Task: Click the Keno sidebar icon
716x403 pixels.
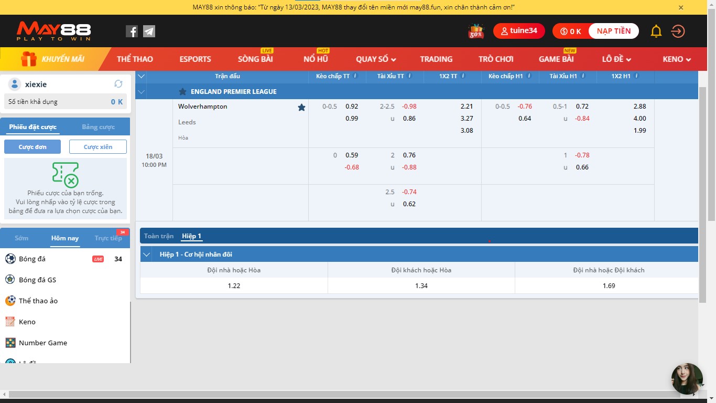Action: point(10,322)
